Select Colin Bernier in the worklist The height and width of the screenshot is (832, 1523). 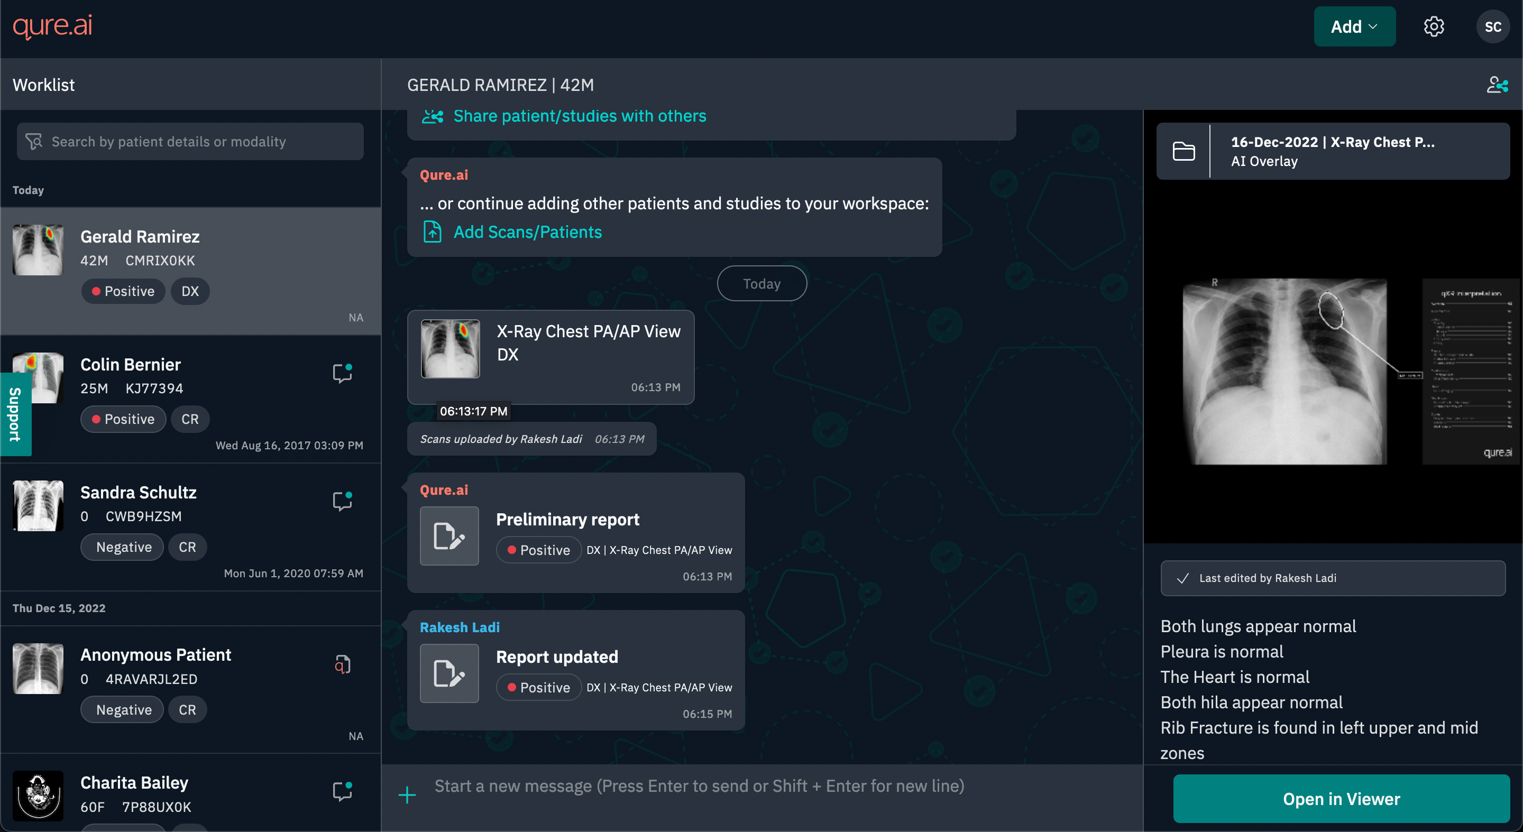tap(190, 400)
